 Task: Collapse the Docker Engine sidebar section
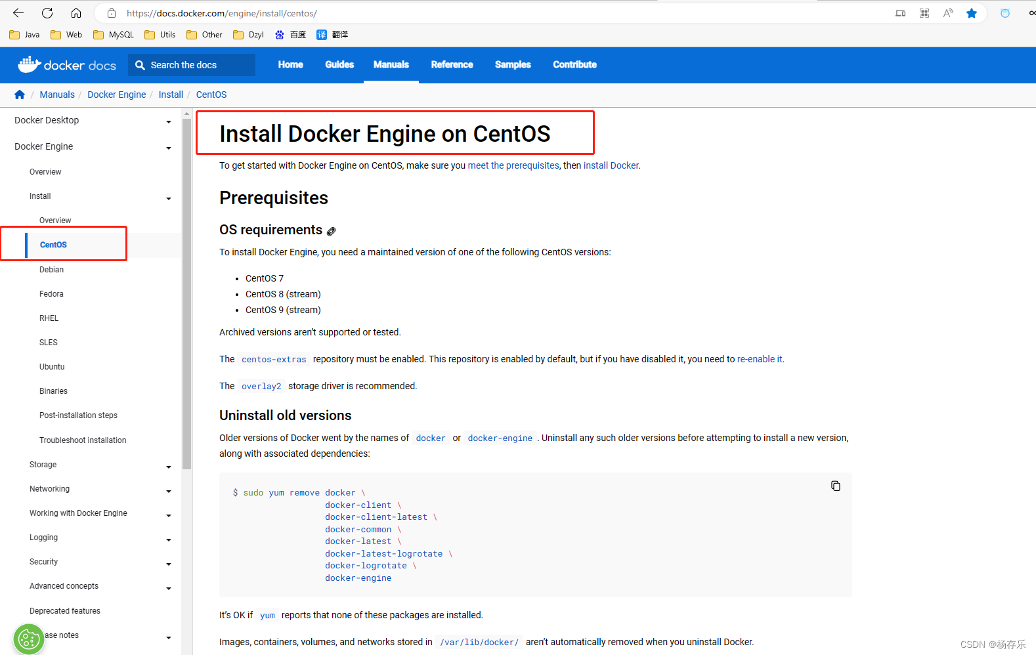(x=169, y=148)
